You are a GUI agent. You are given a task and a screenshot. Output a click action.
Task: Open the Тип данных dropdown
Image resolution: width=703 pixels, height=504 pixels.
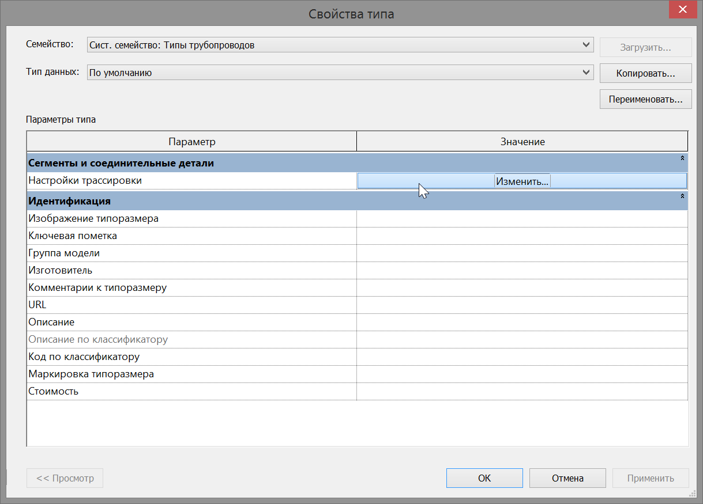[587, 73]
